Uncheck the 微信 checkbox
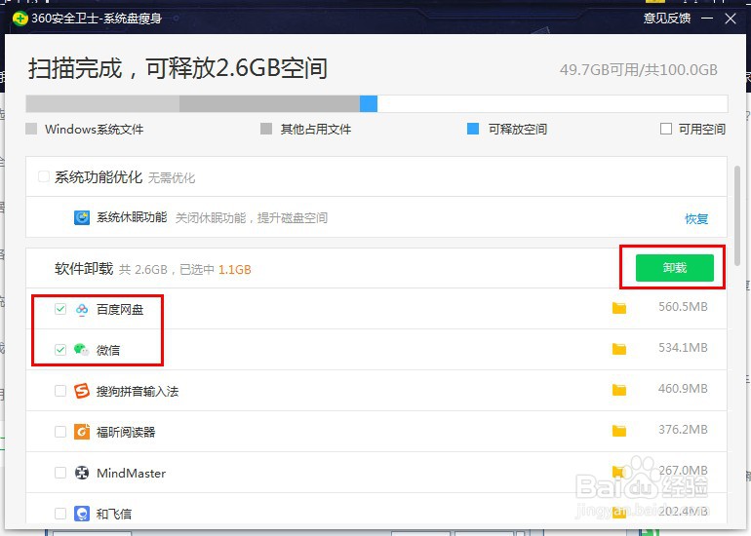 coord(60,349)
